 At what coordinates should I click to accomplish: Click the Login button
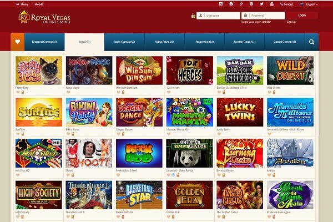(x=302, y=16)
